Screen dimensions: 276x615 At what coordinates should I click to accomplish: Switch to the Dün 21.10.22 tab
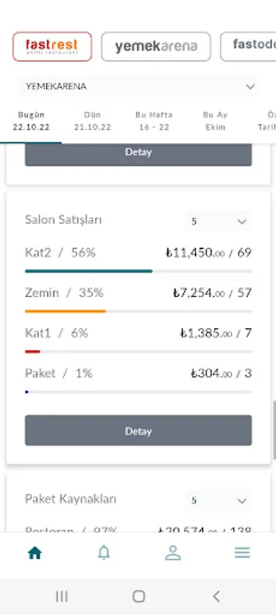tap(92, 121)
